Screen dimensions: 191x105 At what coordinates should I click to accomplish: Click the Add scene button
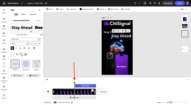[x=103, y=92]
